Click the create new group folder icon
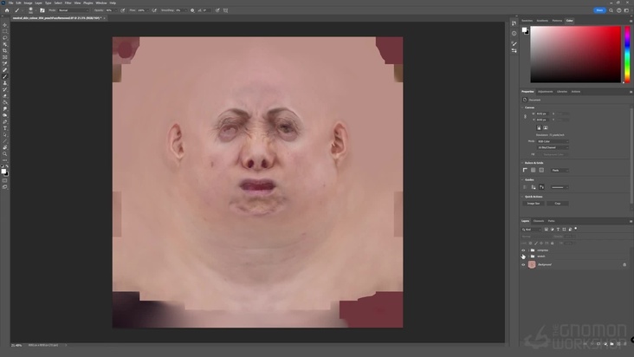The height and width of the screenshot is (357, 634). 611,344
